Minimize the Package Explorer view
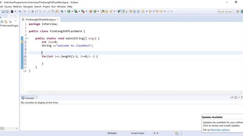243x136 pixels. (11, 16)
